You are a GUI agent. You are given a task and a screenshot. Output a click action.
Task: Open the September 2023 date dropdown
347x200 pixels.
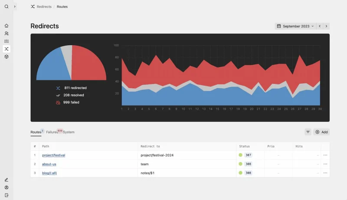tap(295, 26)
